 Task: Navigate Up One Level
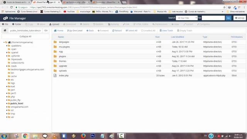[75, 31]
